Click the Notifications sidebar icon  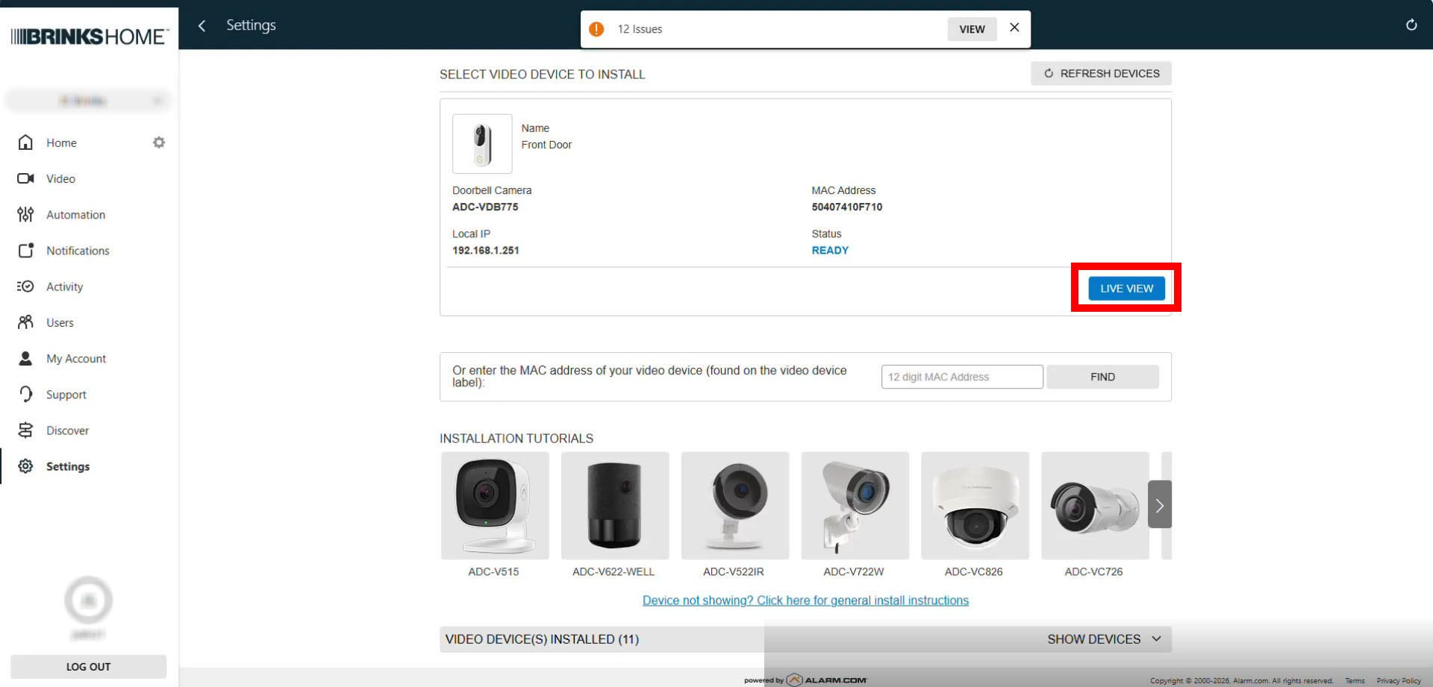tap(25, 251)
